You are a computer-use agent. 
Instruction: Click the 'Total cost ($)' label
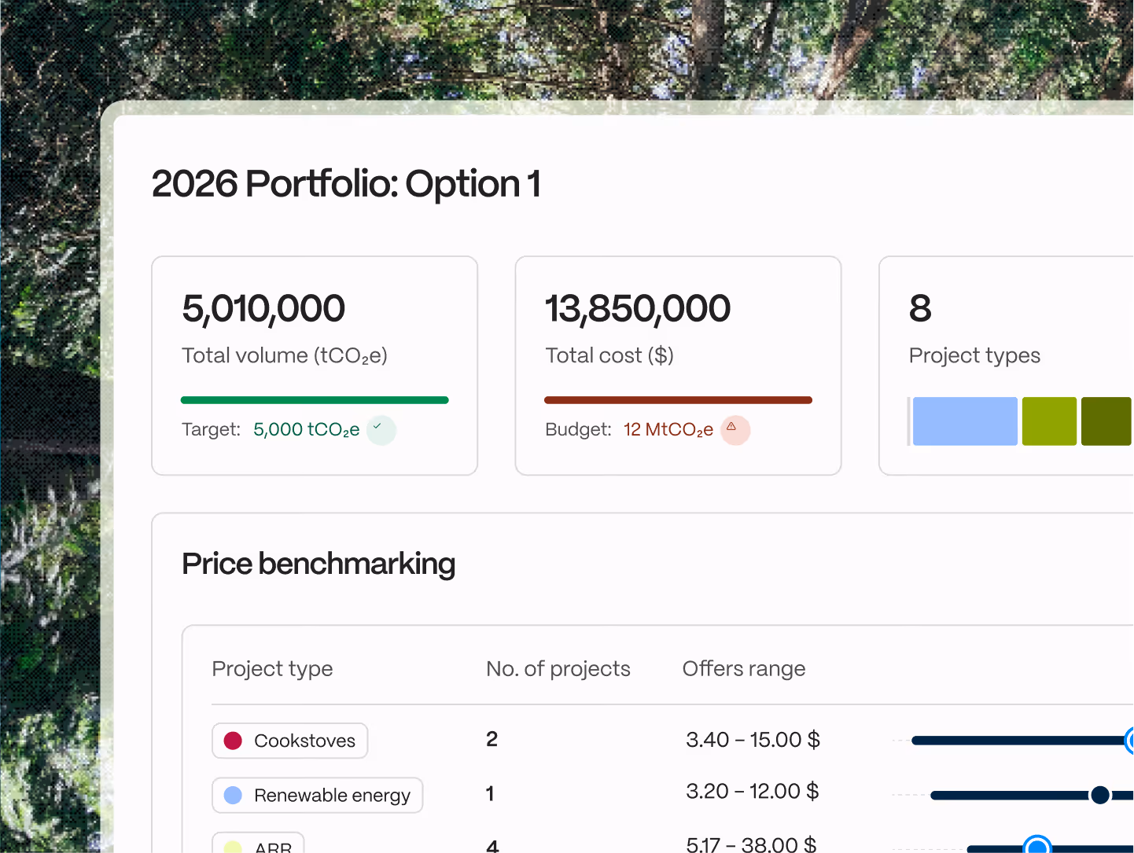pos(609,356)
